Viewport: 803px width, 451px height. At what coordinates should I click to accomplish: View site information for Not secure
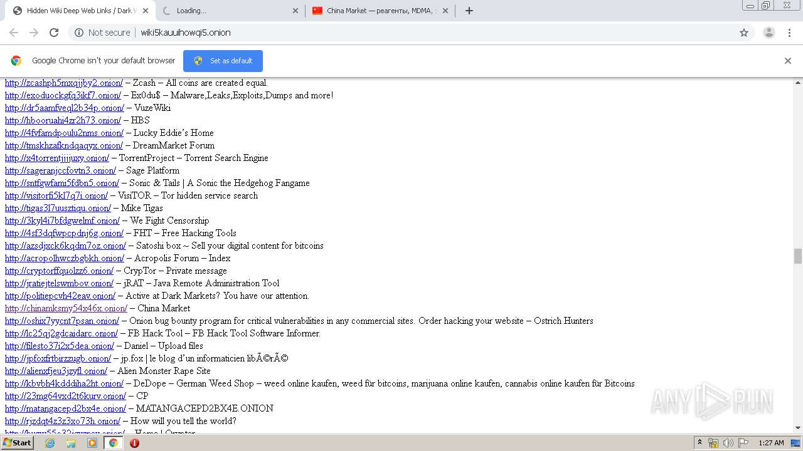tap(102, 33)
